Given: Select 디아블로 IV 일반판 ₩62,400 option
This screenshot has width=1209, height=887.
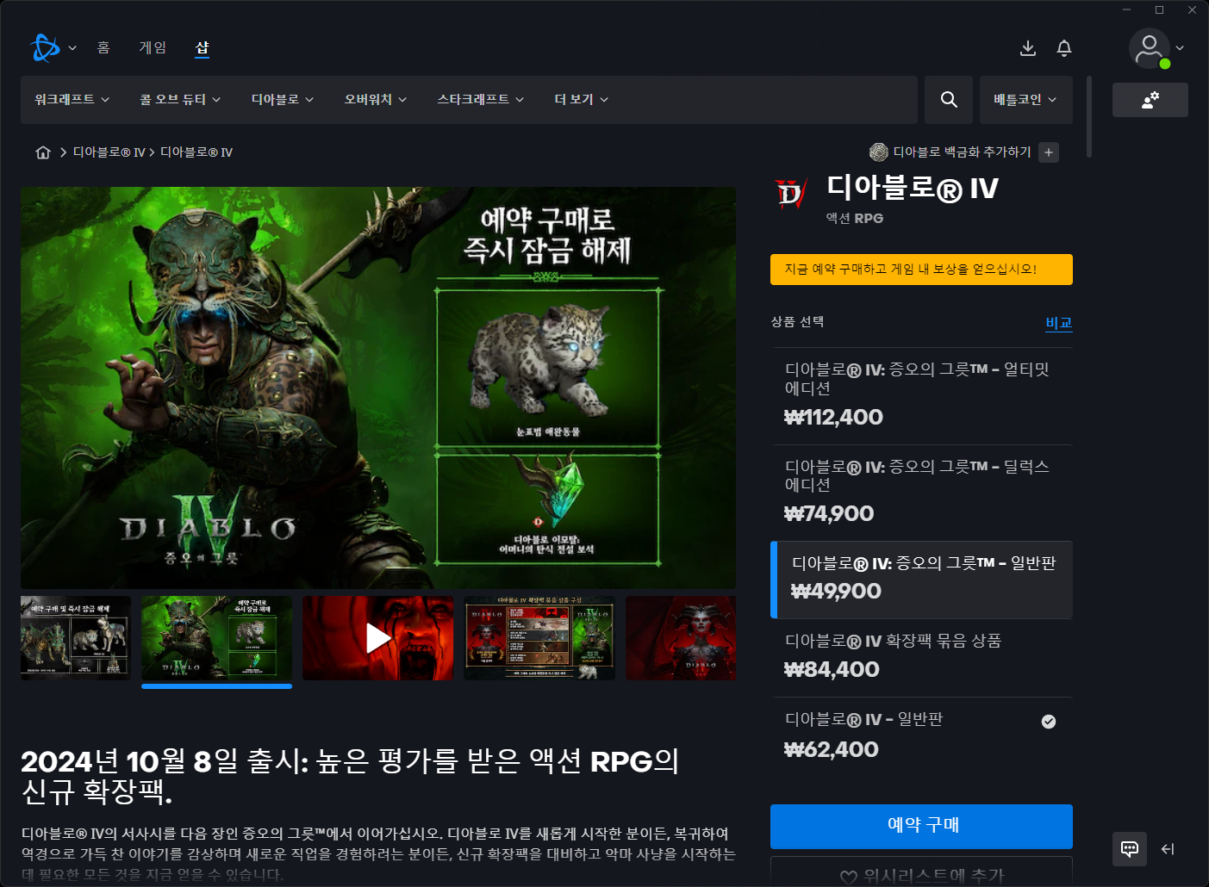Looking at the screenshot, I should [921, 736].
